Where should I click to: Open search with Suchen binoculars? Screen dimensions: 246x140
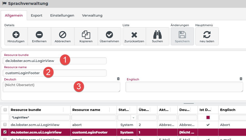157,34
